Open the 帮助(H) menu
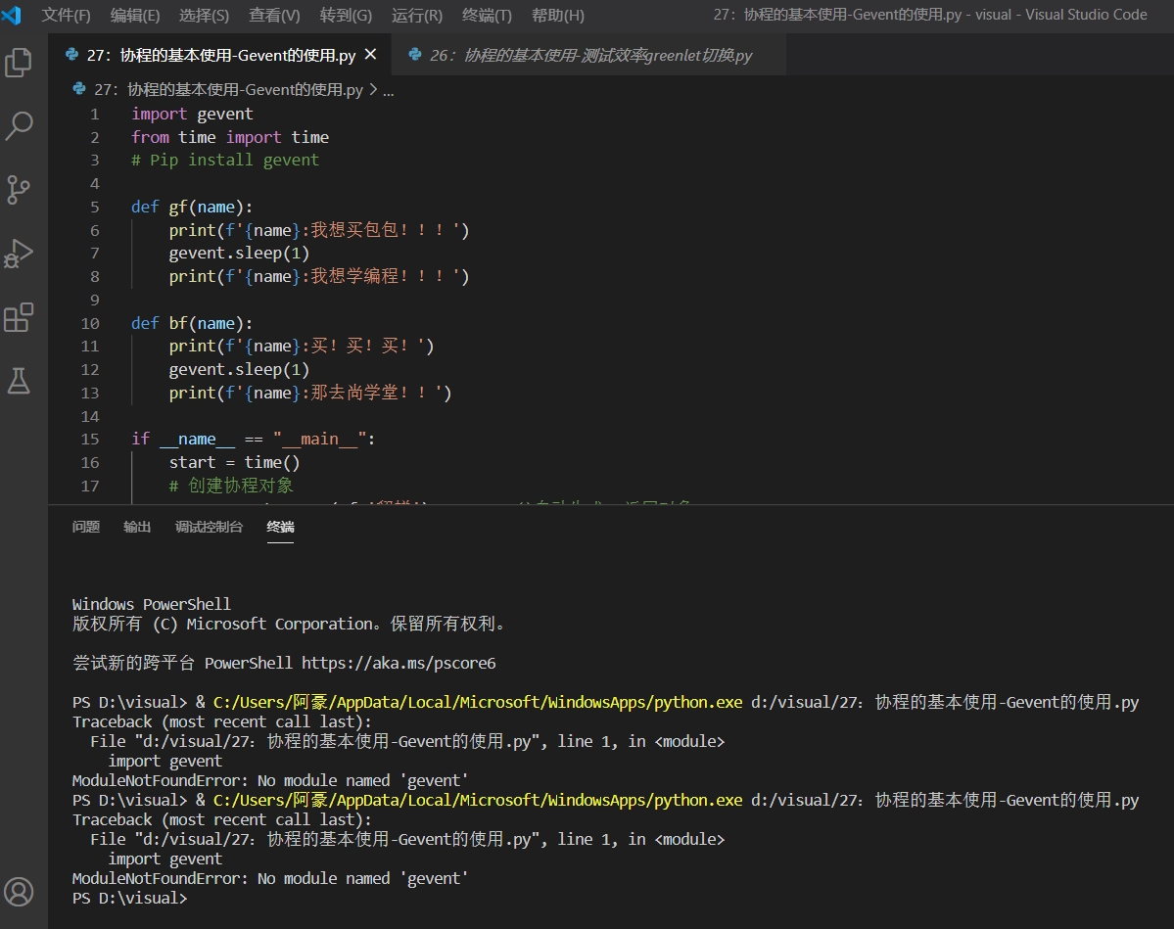1174x929 pixels. (x=558, y=15)
